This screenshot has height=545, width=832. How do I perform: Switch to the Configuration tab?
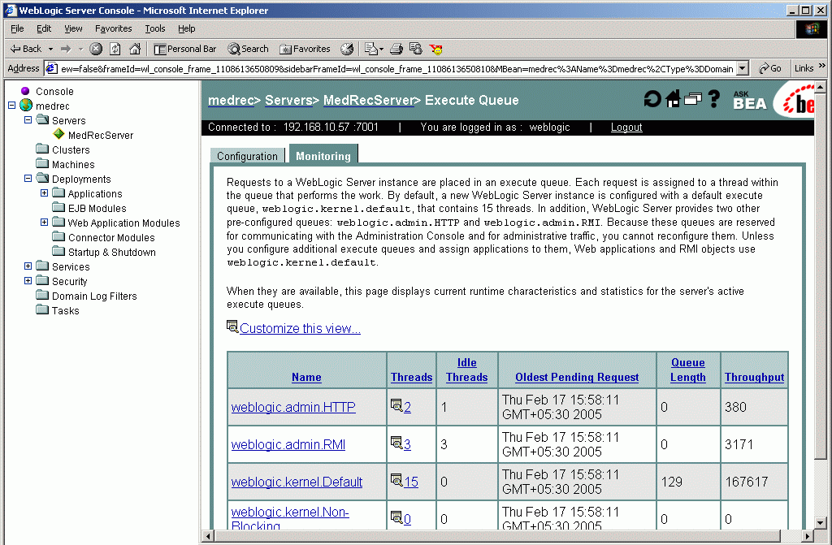247,155
